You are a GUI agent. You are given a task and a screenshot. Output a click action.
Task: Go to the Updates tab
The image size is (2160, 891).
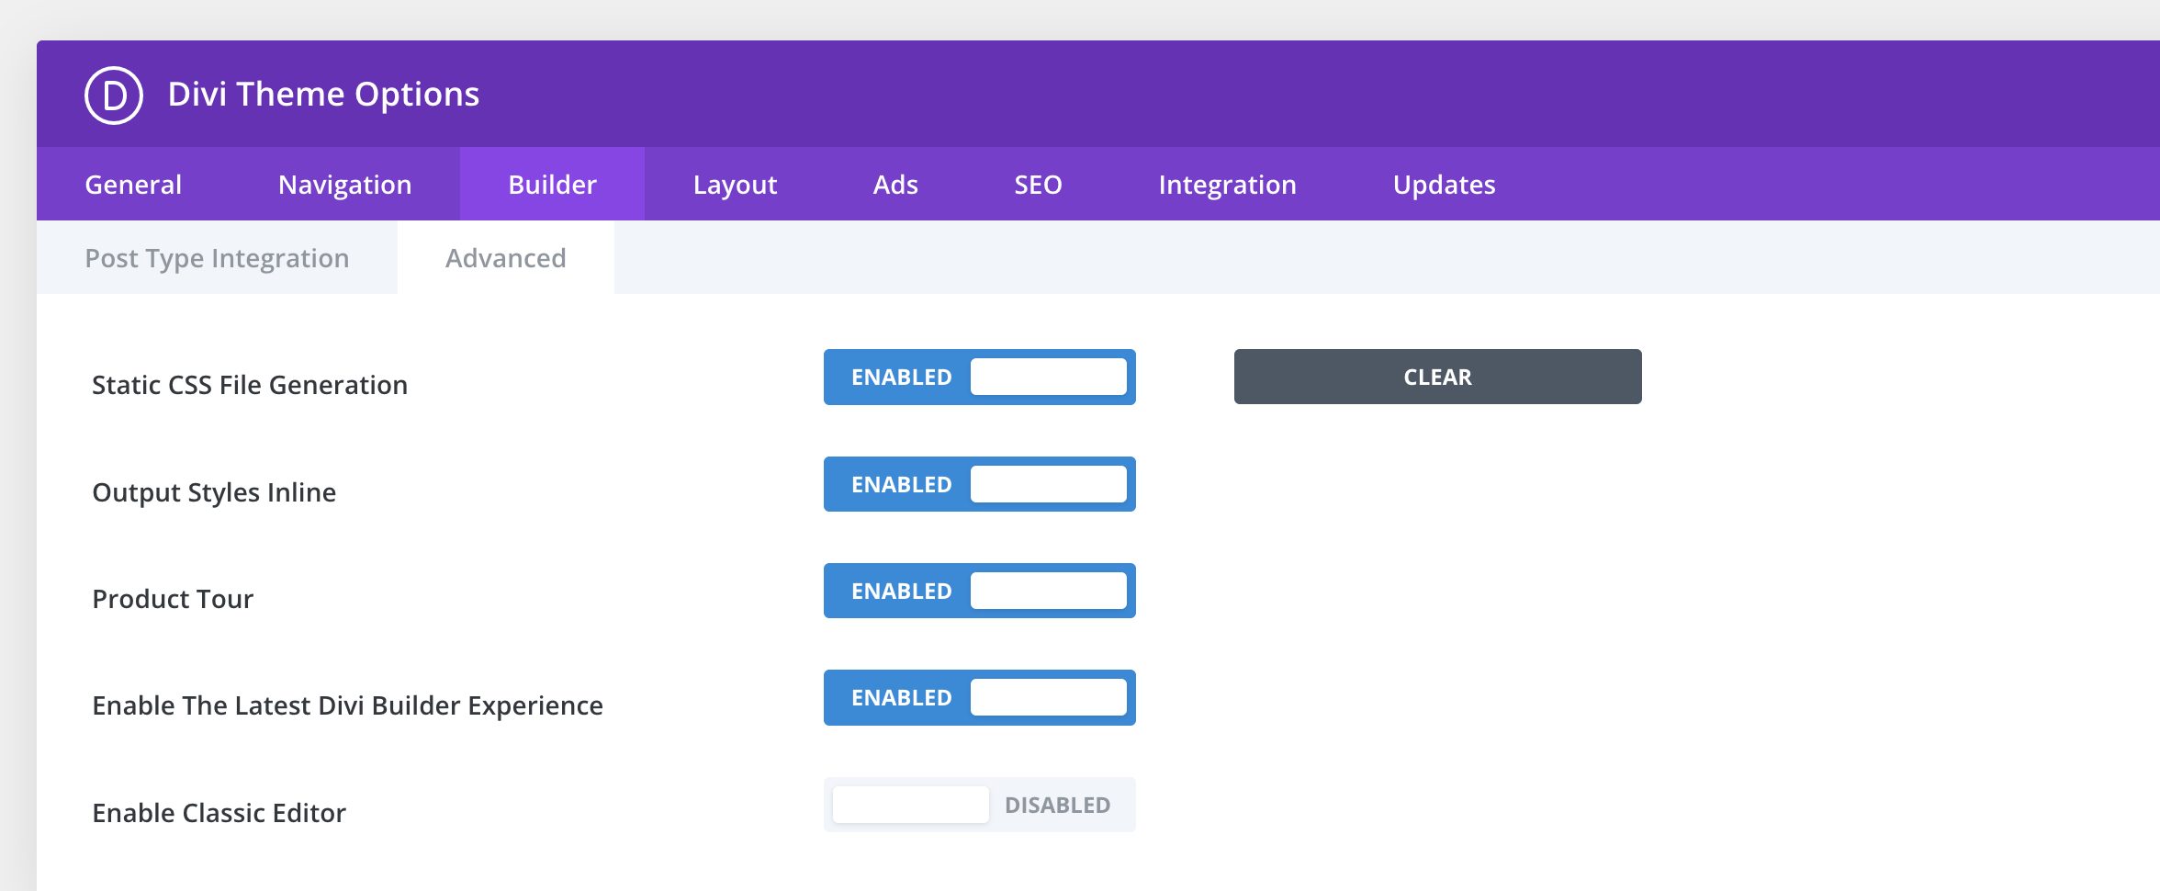coord(1444,185)
